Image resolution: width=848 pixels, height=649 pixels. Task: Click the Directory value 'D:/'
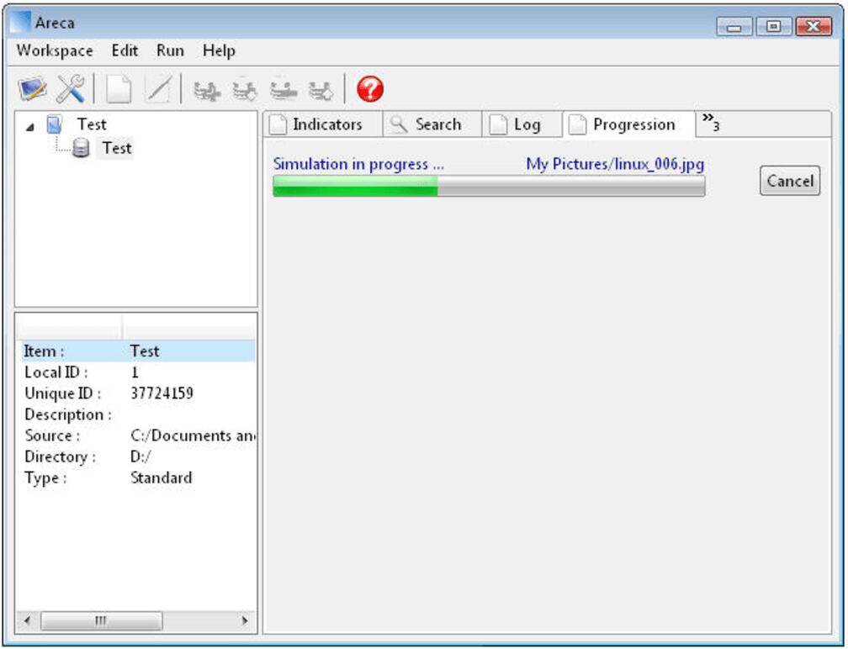(x=140, y=456)
